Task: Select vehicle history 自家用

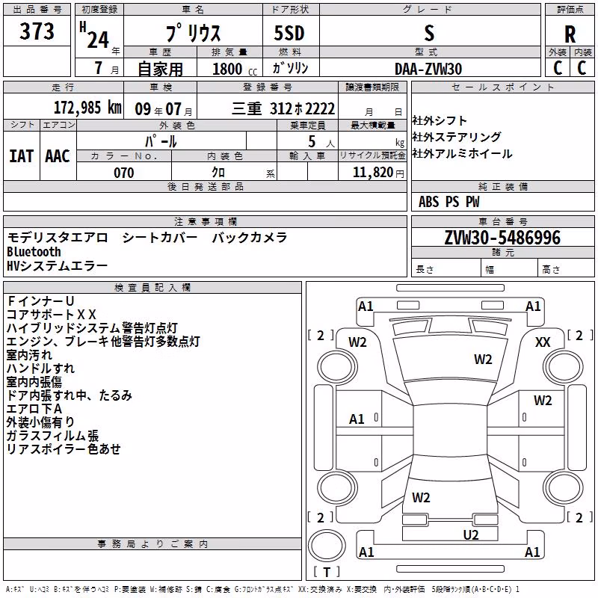Action: pyautogui.click(x=160, y=69)
